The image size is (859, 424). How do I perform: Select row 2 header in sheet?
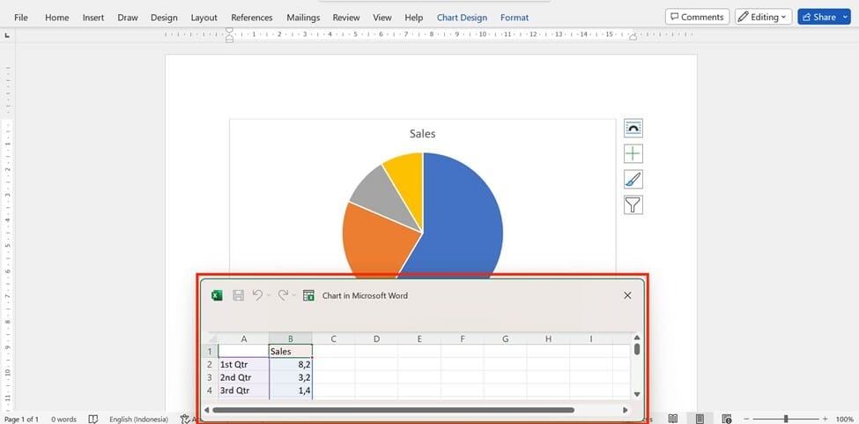pyautogui.click(x=210, y=364)
